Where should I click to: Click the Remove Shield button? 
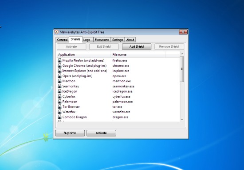coord(169,47)
